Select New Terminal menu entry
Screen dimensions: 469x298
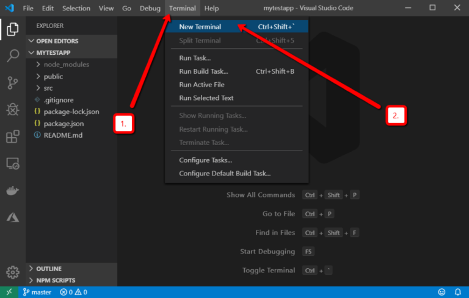[x=200, y=27]
